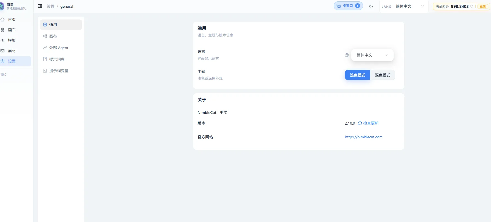
Task: Expand the 语言 setting dropdown arrow
Action: point(386,55)
